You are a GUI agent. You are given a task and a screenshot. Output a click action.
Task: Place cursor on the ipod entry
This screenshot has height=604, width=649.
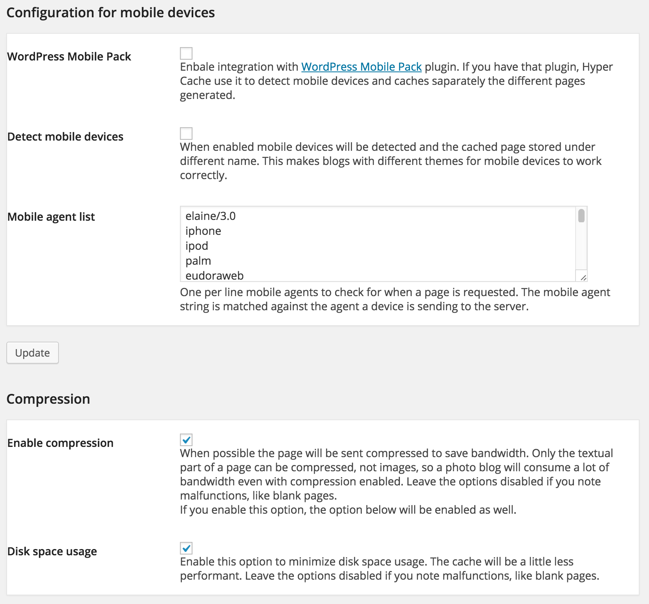(197, 246)
